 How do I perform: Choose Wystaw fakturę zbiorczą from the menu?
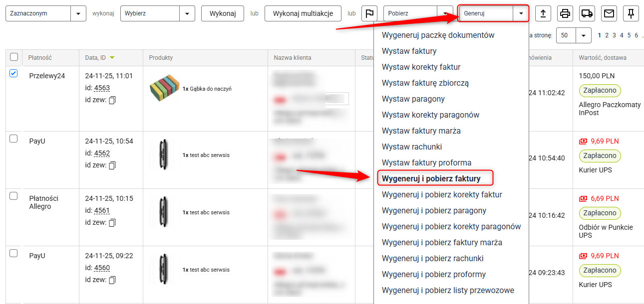[425, 83]
